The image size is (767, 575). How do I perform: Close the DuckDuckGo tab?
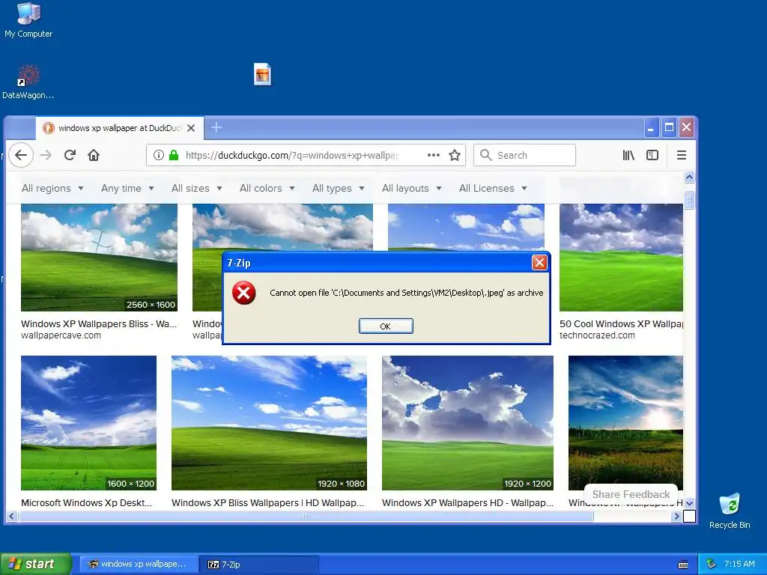tap(191, 128)
